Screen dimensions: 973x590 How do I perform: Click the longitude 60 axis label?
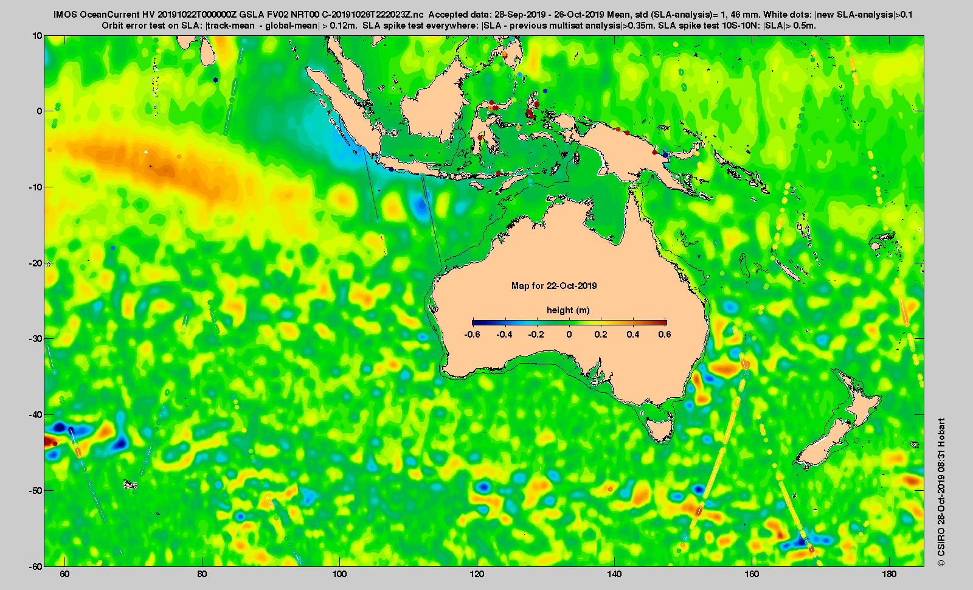point(64,575)
